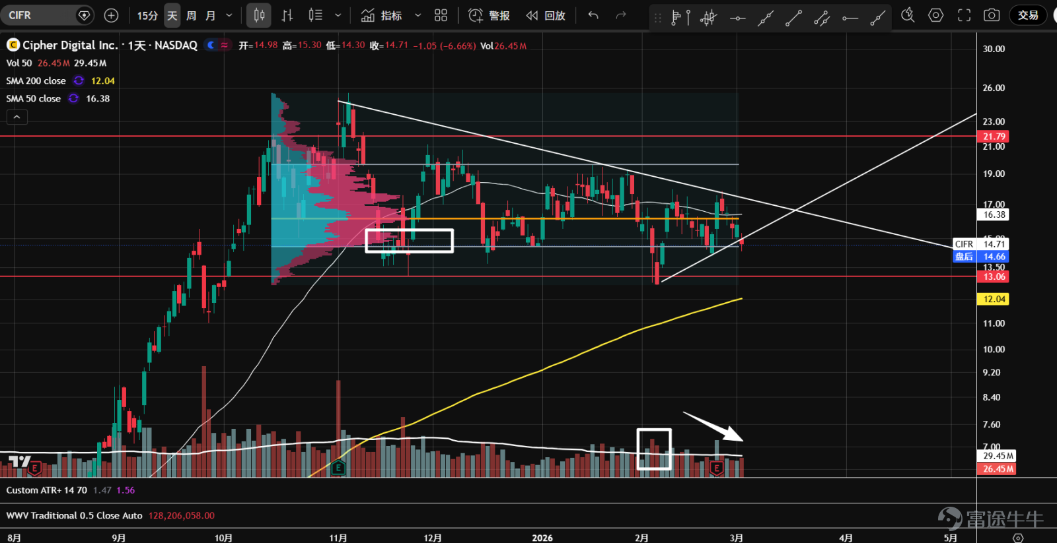
Task: Select the trend line drawing tool
Action: 793,18
